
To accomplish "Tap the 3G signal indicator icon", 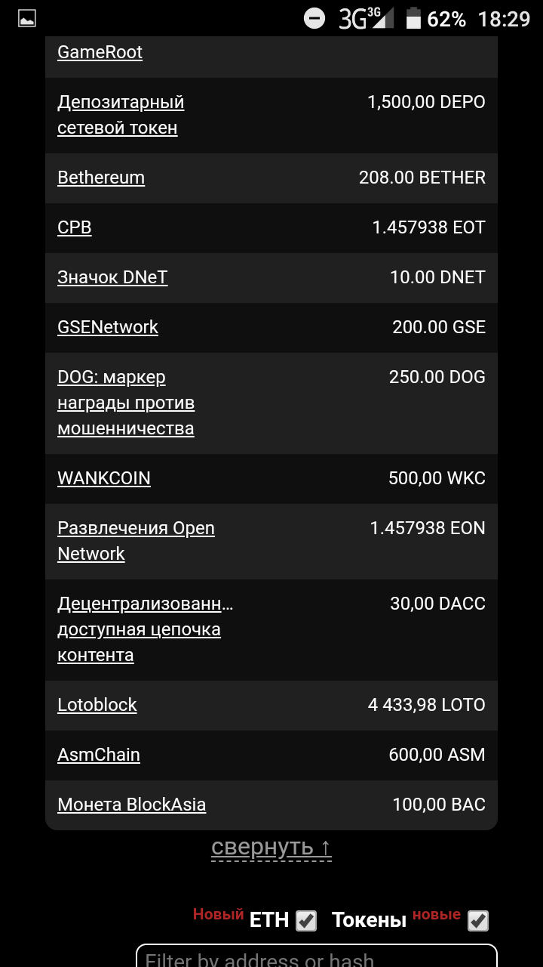I will click(366, 18).
